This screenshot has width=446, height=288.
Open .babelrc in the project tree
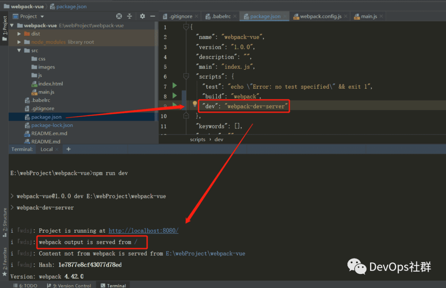37,100
